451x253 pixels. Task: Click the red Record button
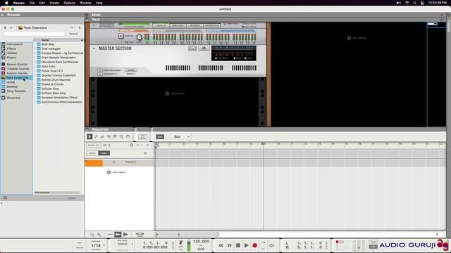pos(255,245)
